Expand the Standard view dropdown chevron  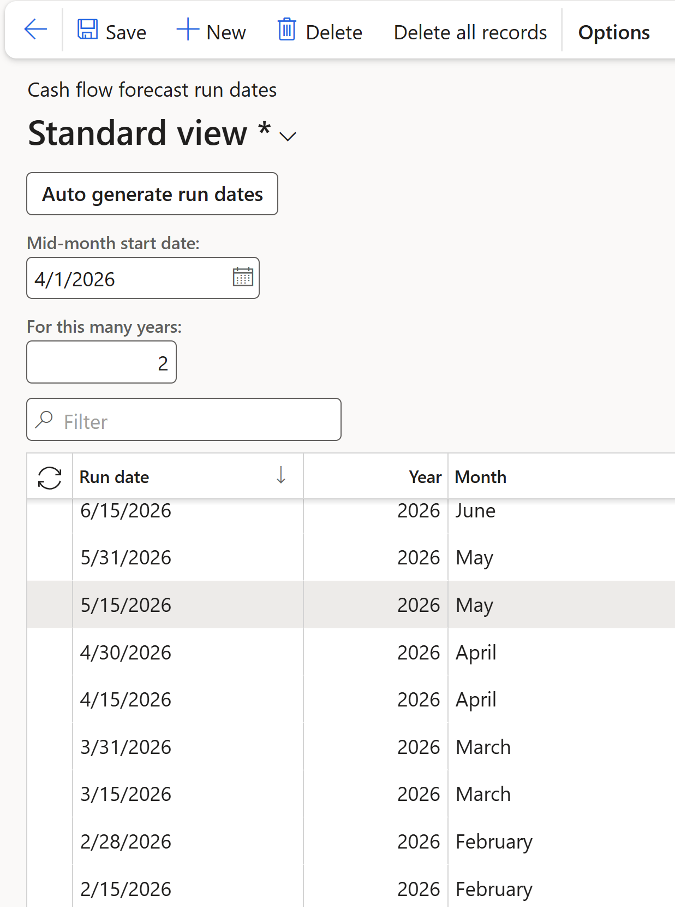[288, 136]
